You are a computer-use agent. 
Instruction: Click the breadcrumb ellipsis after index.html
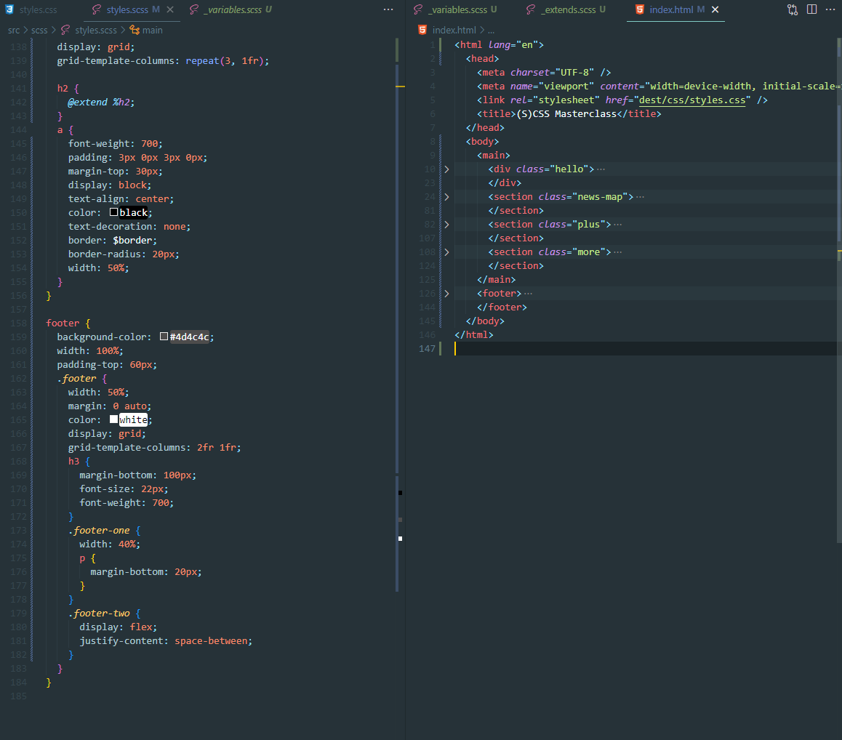[x=491, y=31]
